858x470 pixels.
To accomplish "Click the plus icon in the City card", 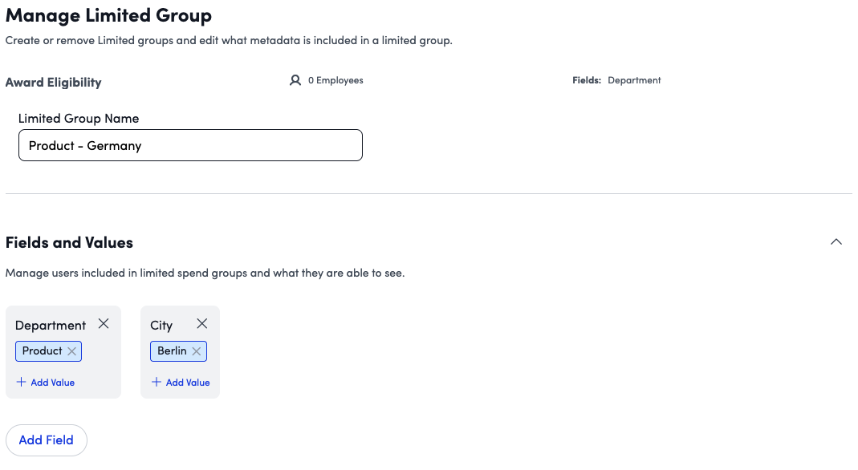I will click(157, 383).
